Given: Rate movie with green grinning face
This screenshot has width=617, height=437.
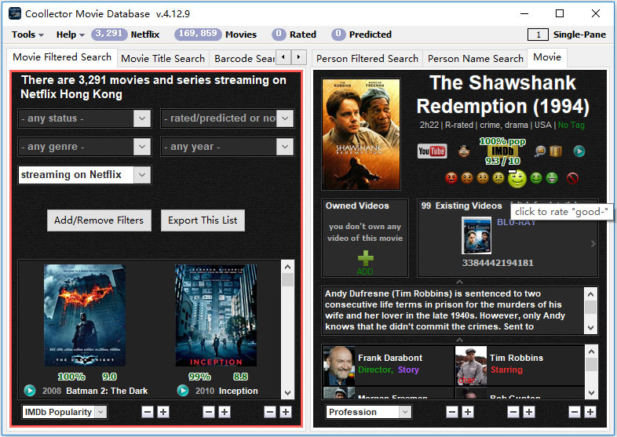Looking at the screenshot, I should point(552,179).
